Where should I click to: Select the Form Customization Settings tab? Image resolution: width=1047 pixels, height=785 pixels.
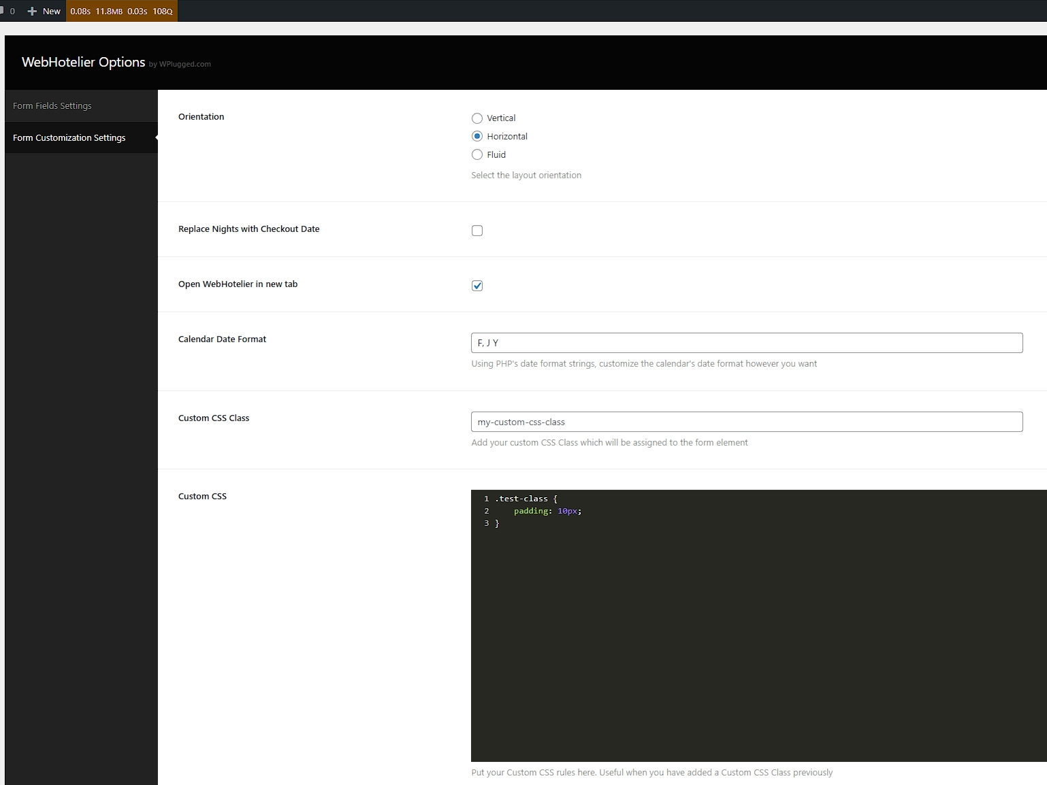(x=69, y=137)
